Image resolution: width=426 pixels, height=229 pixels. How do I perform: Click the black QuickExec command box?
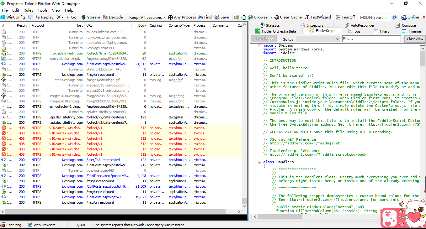pos(124,218)
